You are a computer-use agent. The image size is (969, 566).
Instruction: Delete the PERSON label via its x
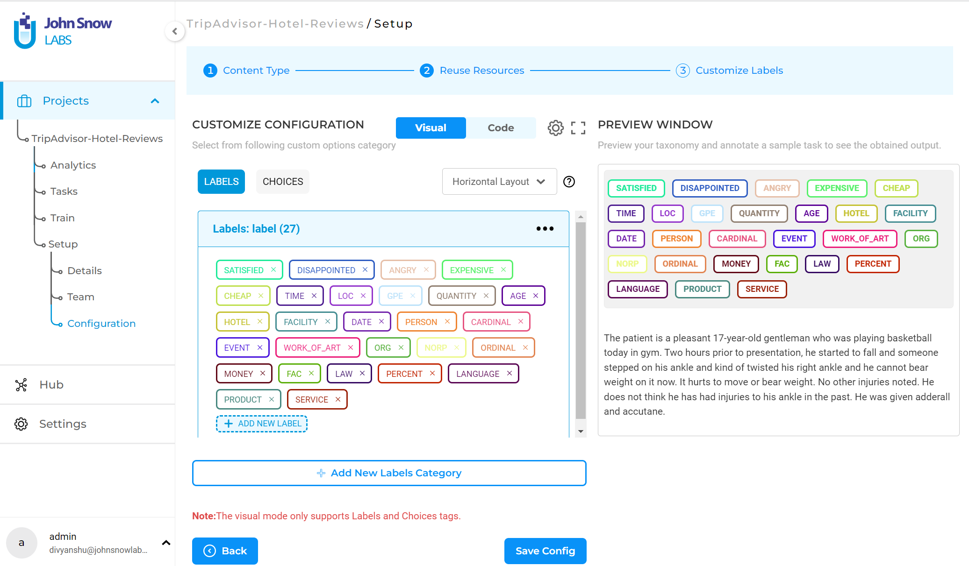(447, 321)
